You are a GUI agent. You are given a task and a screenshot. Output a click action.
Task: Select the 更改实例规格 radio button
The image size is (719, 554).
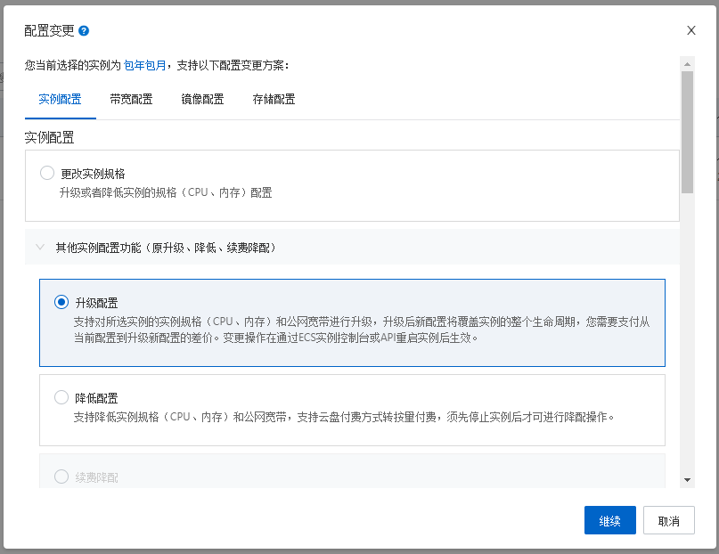[47, 173]
